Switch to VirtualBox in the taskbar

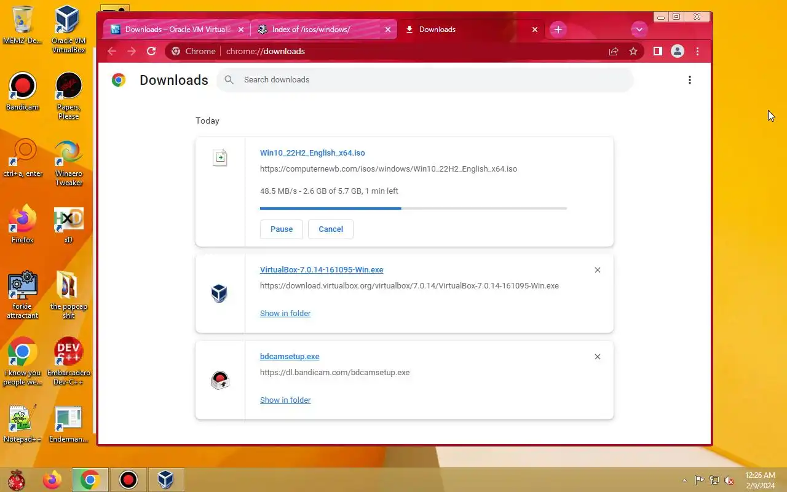tap(166, 480)
